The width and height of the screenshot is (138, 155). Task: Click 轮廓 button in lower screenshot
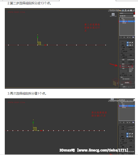click(x=123, y=129)
